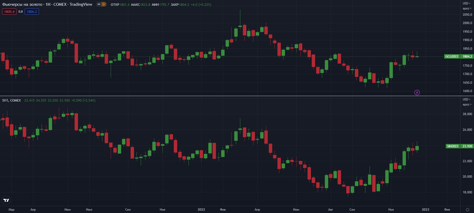The height and width of the screenshot is (213, 474).
Task: Click the GCG2023 price label
Action: [452, 56]
